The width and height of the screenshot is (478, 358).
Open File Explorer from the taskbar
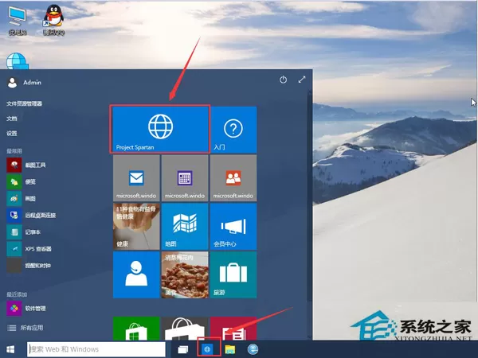click(230, 349)
